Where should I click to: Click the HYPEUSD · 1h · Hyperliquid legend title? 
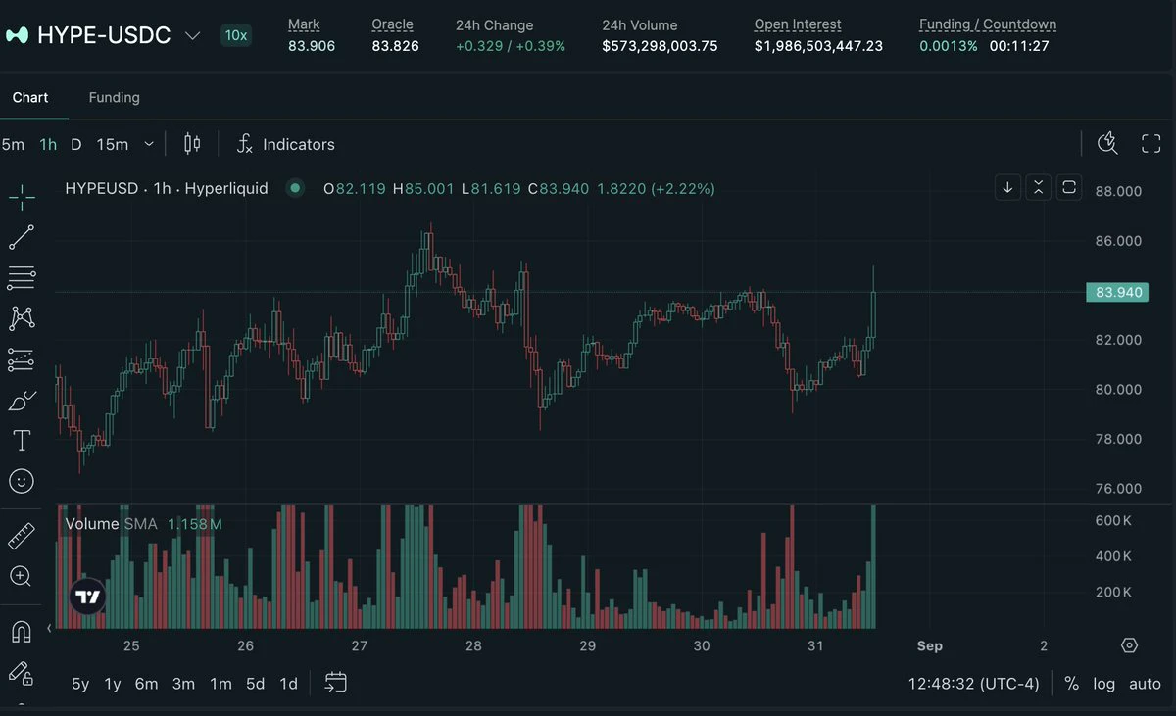point(167,188)
